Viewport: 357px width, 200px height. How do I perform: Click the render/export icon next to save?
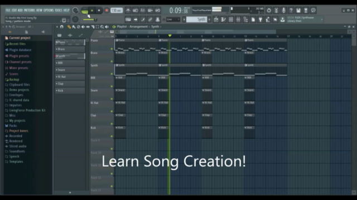coord(306,10)
